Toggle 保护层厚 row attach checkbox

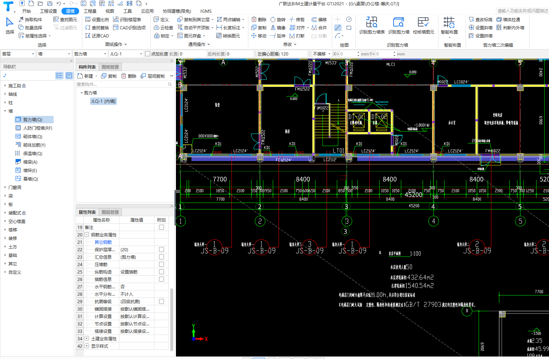tap(161, 249)
